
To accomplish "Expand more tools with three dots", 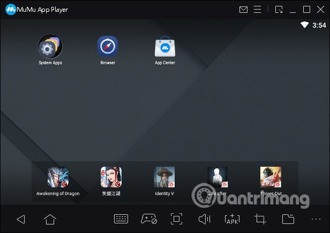I will point(315,219).
